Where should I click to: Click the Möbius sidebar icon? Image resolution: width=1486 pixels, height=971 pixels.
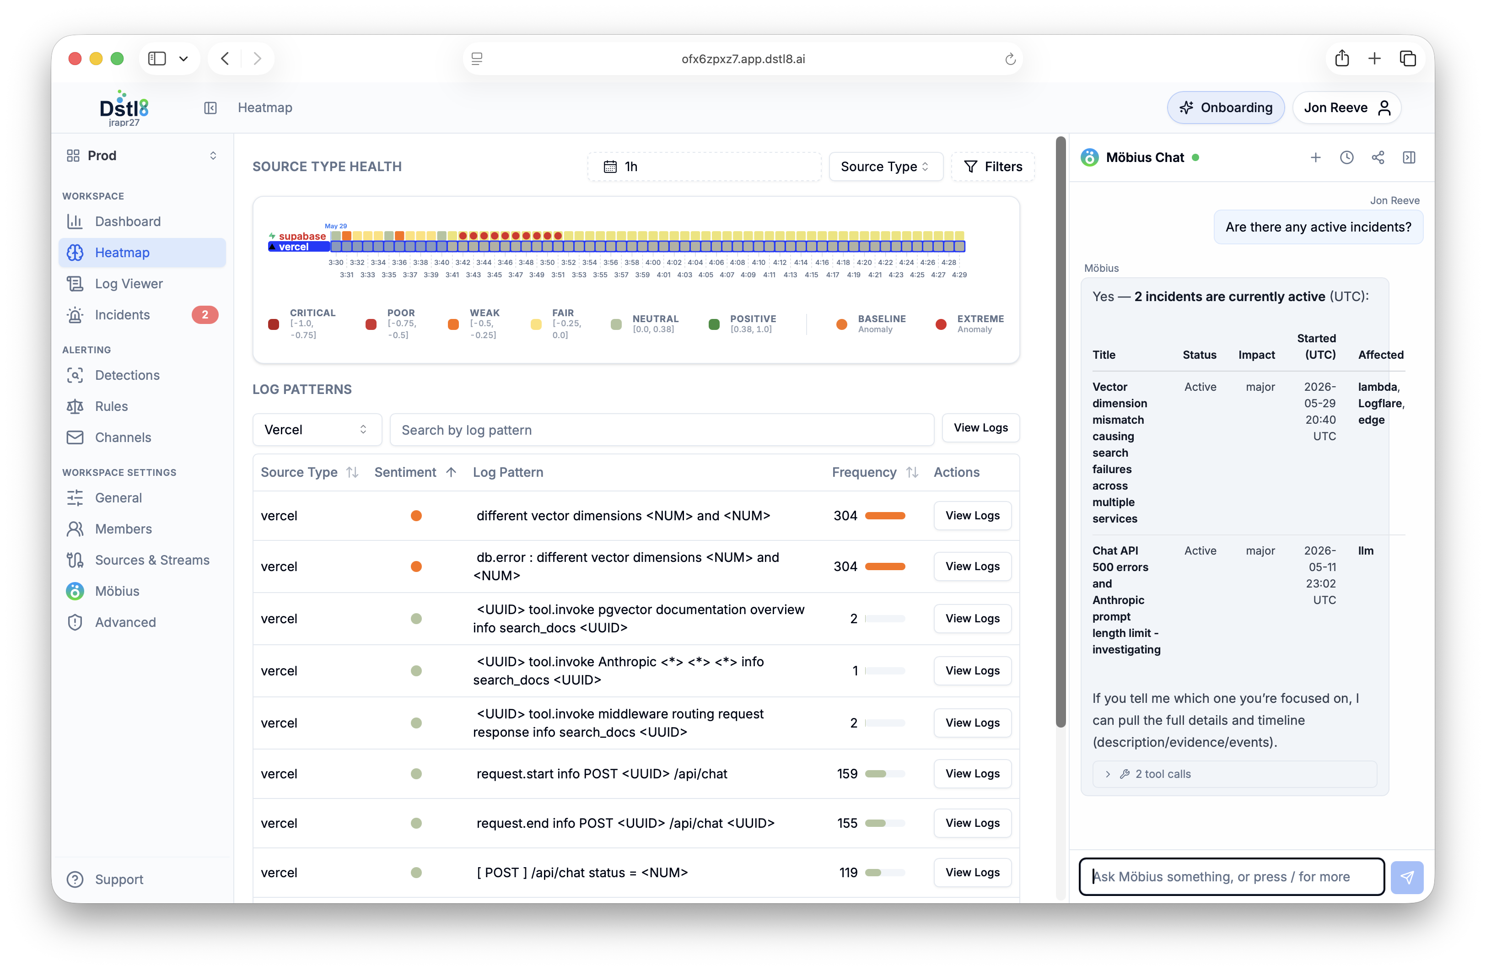[75, 591]
